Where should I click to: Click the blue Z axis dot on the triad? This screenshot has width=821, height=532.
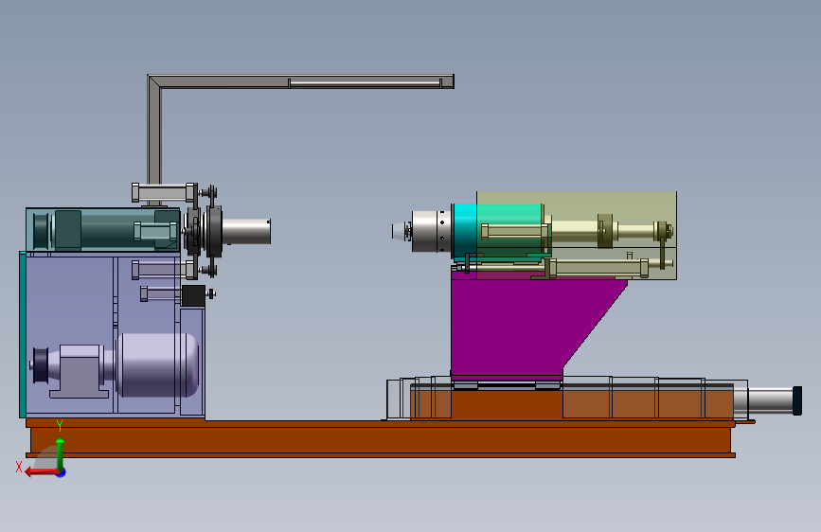pos(62,473)
